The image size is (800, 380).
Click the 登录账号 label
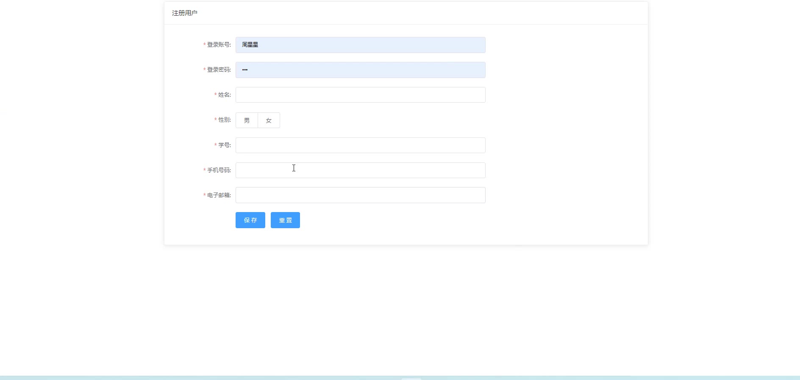click(219, 45)
